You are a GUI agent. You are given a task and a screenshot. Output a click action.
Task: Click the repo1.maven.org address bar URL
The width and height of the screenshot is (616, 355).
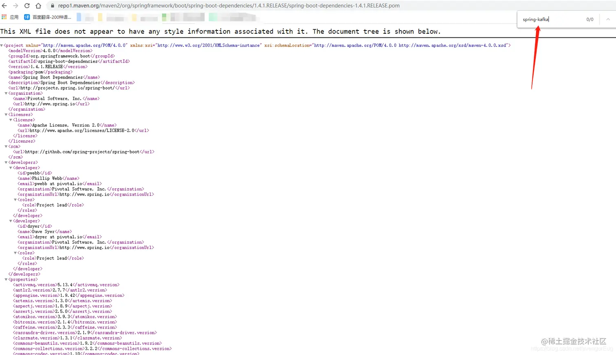tap(229, 6)
